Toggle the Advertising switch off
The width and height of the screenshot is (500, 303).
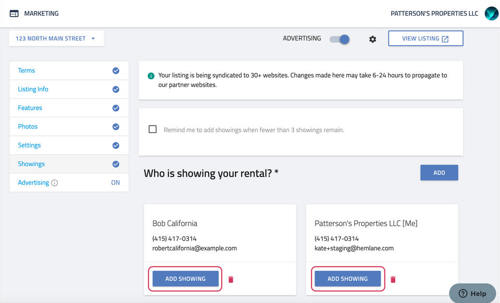[339, 39]
